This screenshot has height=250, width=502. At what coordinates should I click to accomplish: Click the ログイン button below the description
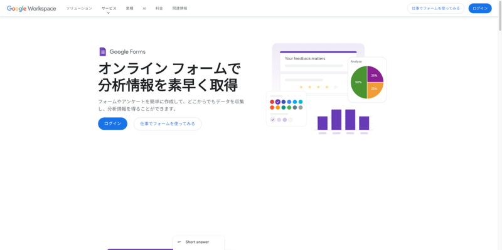113,123
